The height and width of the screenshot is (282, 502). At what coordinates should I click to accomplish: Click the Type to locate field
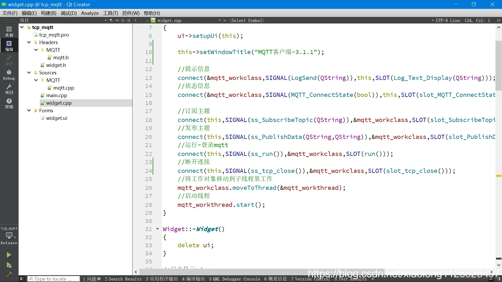coord(54,279)
